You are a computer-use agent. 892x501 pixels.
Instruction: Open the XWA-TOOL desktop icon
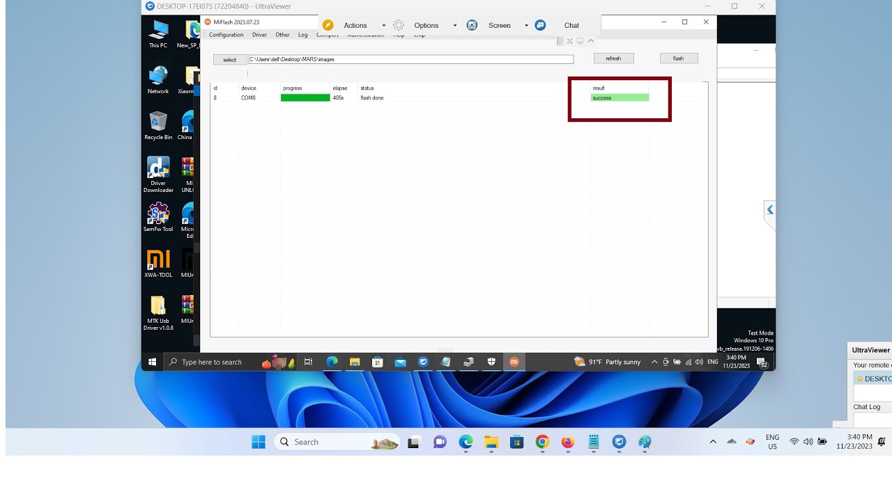pyautogui.click(x=158, y=264)
